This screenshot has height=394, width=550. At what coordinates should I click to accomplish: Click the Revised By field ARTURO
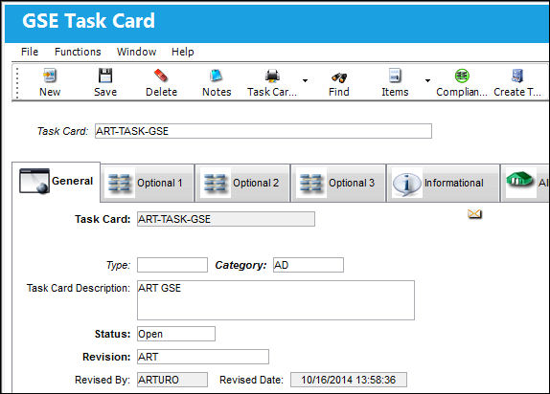click(172, 380)
